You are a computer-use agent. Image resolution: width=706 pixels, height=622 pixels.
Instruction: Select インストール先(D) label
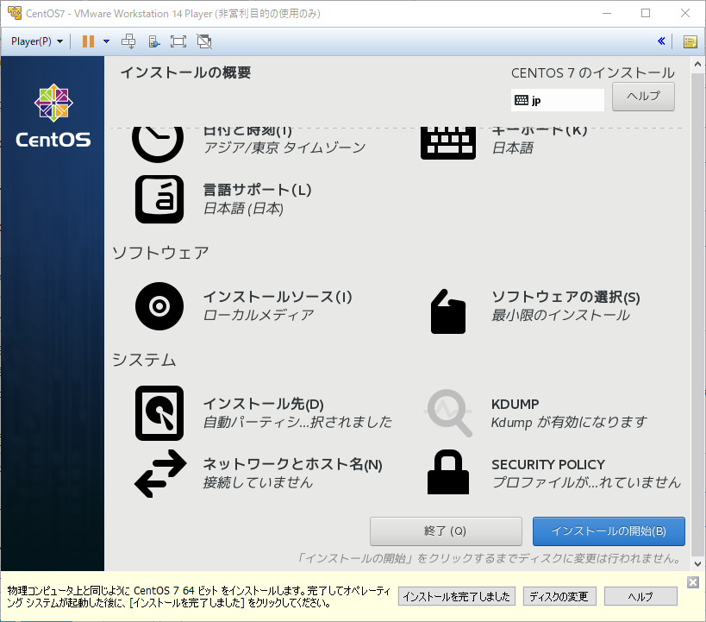tap(264, 404)
